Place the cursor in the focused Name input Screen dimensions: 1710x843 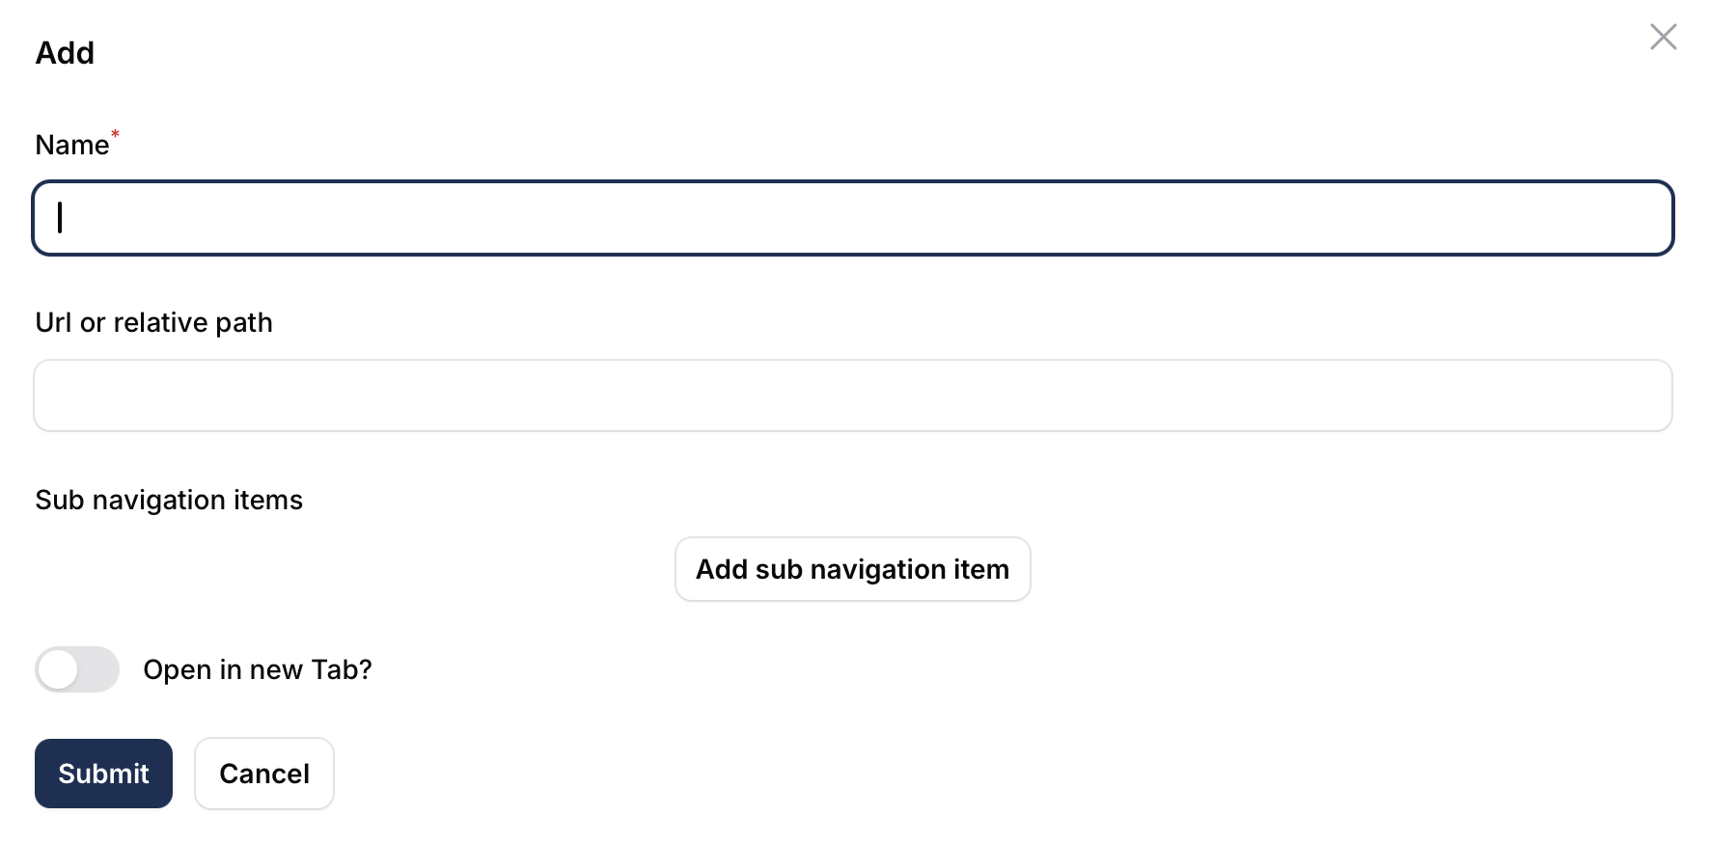(x=853, y=218)
